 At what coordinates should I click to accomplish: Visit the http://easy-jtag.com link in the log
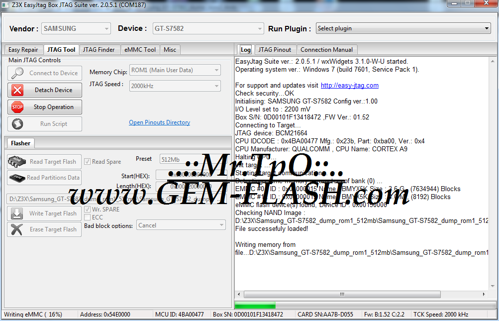pyautogui.click(x=349, y=85)
